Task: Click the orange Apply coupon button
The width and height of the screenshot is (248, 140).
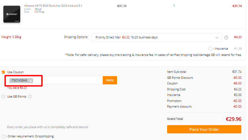Action: point(110,80)
